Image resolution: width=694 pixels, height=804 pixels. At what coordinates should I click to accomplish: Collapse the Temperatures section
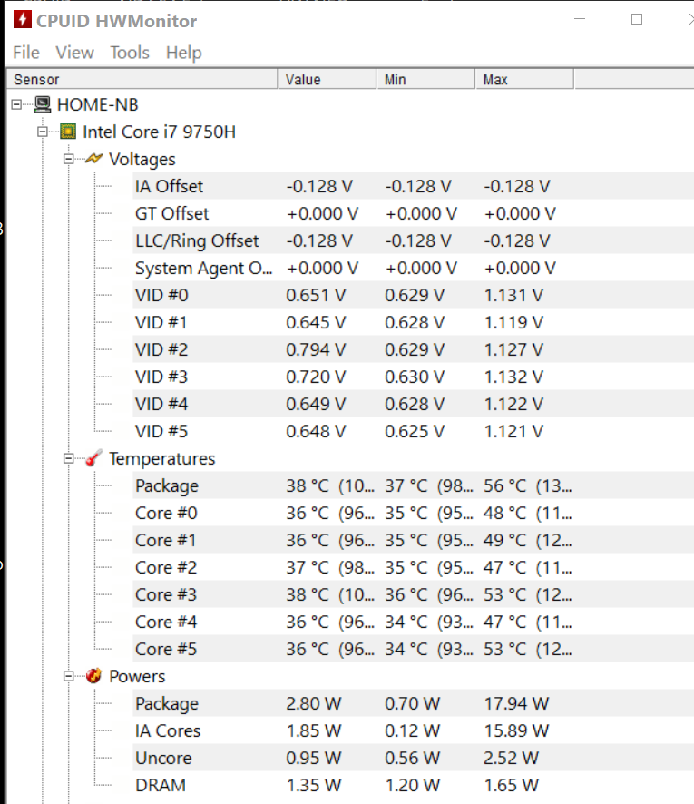point(68,458)
